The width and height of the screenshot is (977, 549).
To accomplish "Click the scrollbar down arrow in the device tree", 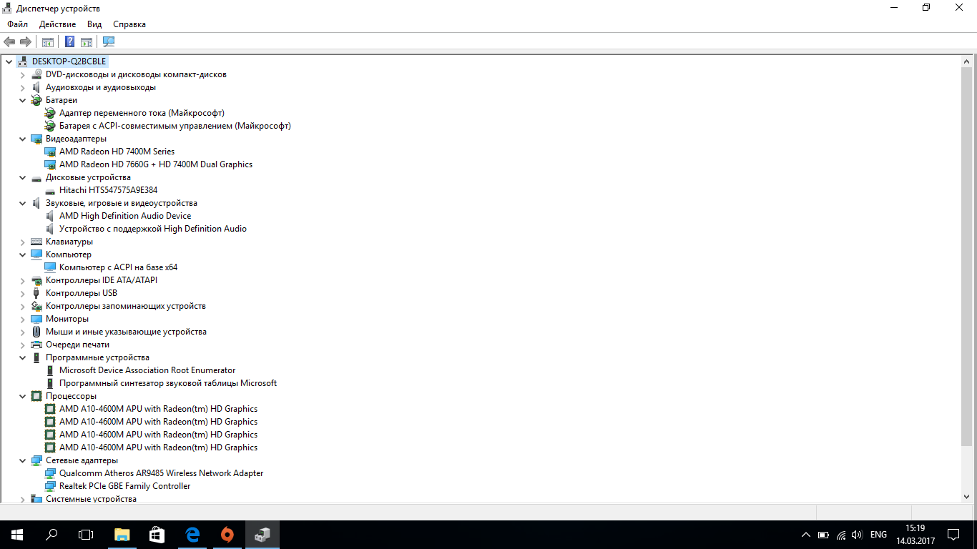I will pyautogui.click(x=967, y=495).
